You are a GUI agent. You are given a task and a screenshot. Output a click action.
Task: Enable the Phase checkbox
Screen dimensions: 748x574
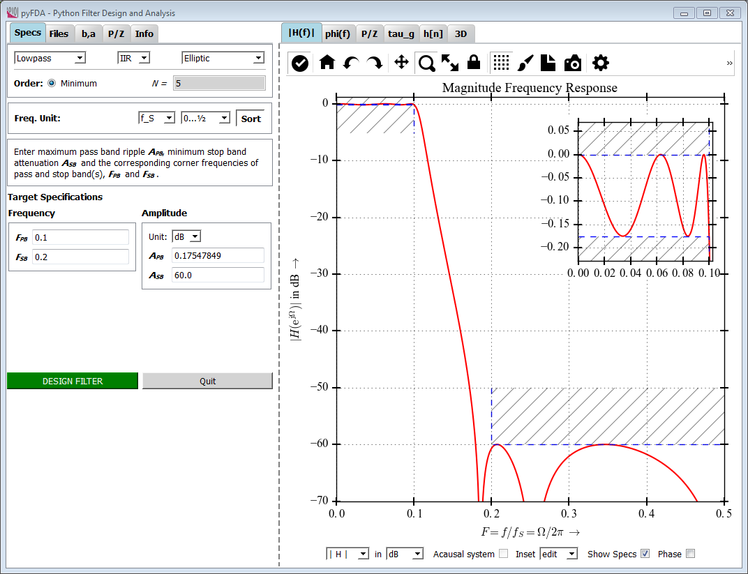click(690, 554)
